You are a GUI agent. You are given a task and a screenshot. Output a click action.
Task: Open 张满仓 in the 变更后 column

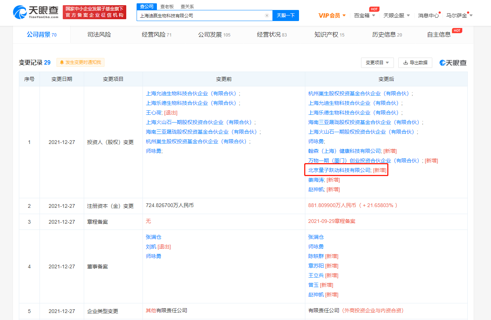316,237
